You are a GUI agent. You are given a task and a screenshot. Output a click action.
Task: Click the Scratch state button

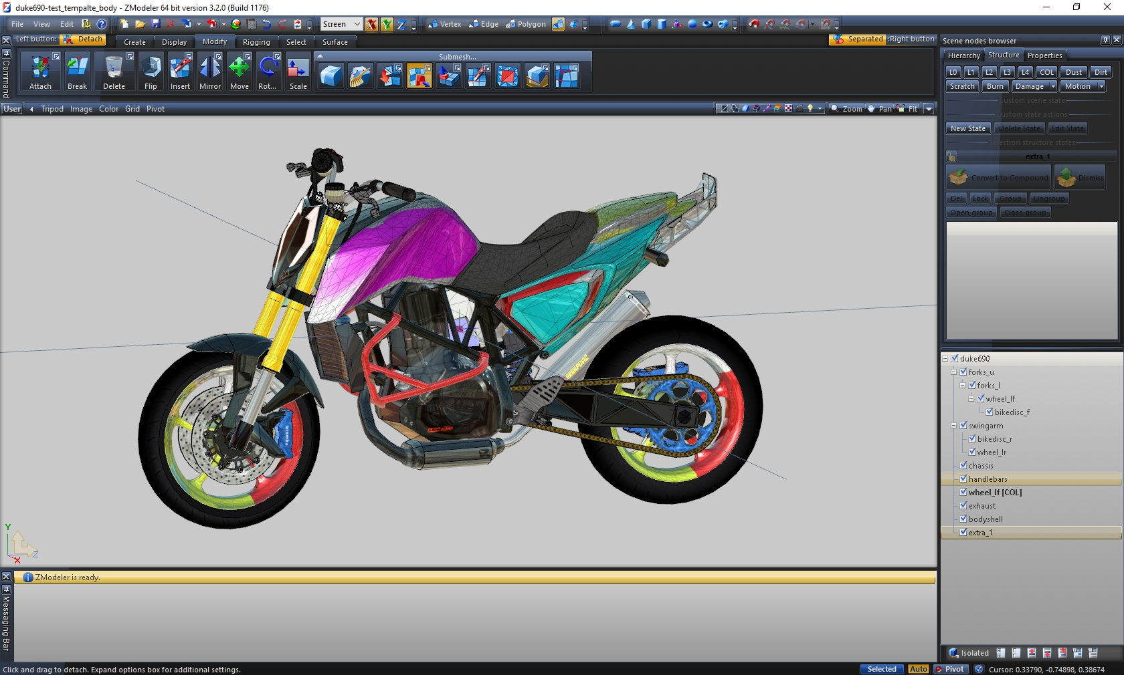tap(963, 86)
